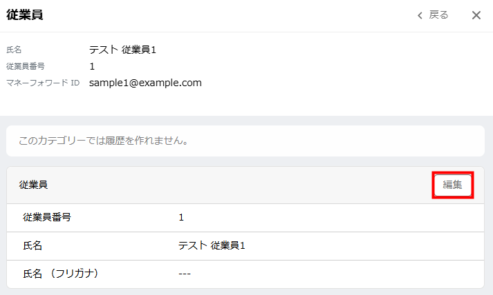
Task: Click the 編集 button in 従業員 section
Action: (x=452, y=185)
